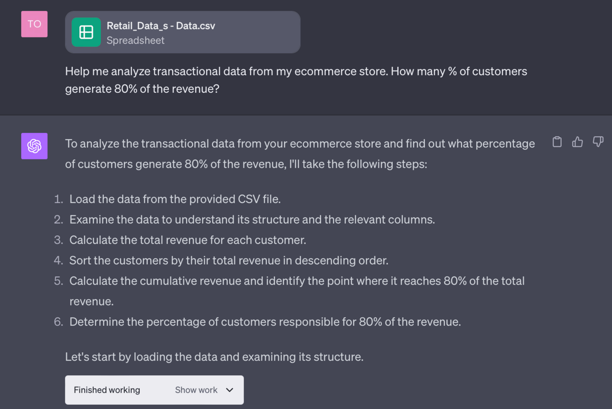612x409 pixels.
Task: Click step 1 Load the data from CSV
Action: (175, 199)
